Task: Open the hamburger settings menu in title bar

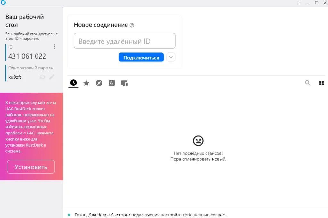Action: (299, 3)
